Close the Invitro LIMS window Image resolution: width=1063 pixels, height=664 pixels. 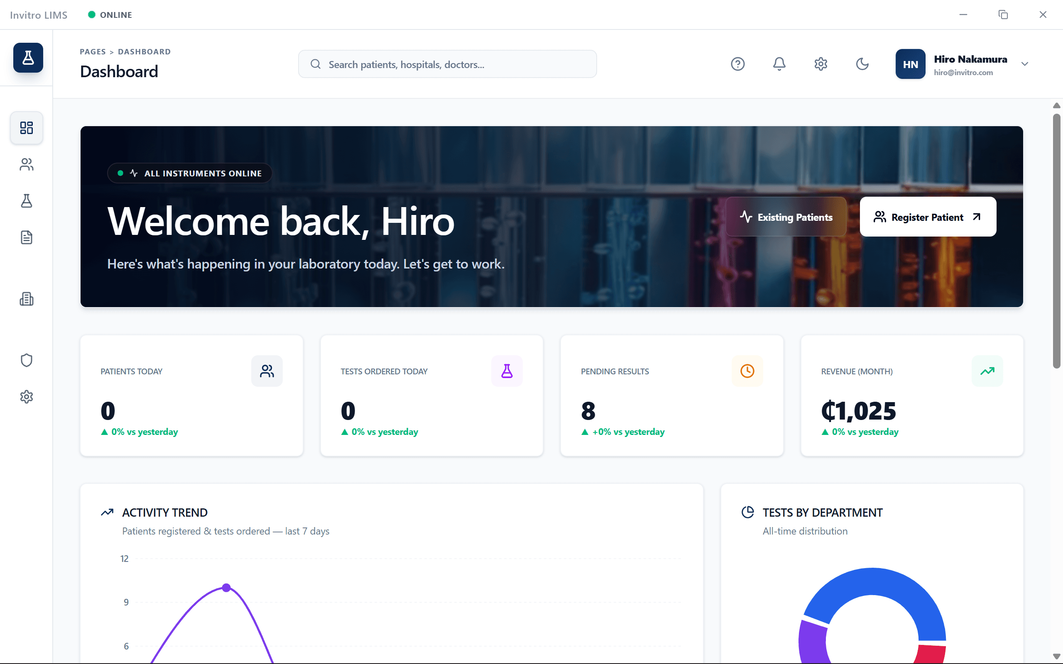click(1043, 15)
